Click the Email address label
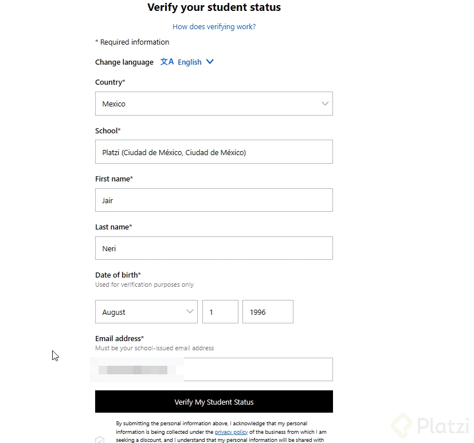This screenshot has height=443, width=474. click(x=119, y=338)
